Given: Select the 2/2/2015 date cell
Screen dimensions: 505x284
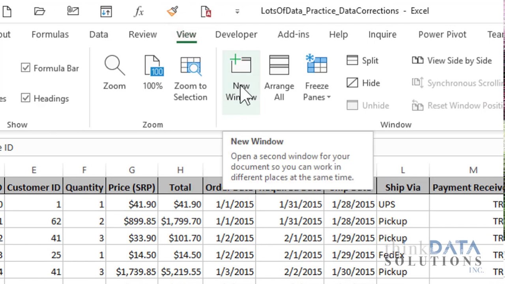Looking at the screenshot, I should click(x=290, y=272).
